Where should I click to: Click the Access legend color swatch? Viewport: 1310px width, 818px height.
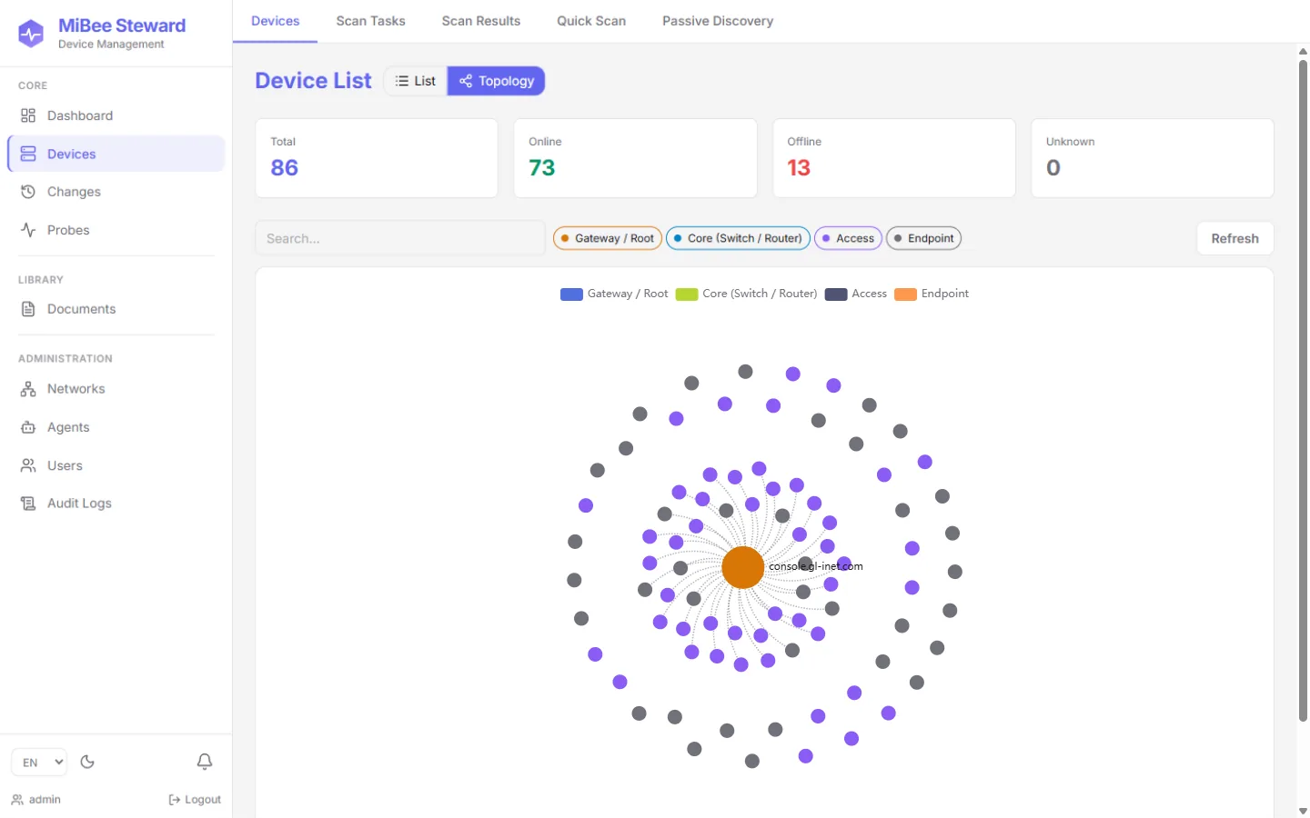(836, 294)
